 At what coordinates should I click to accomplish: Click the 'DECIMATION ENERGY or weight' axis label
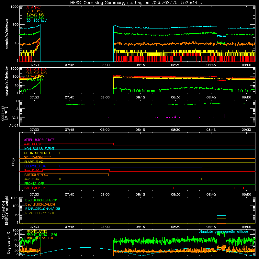(5, 210)
